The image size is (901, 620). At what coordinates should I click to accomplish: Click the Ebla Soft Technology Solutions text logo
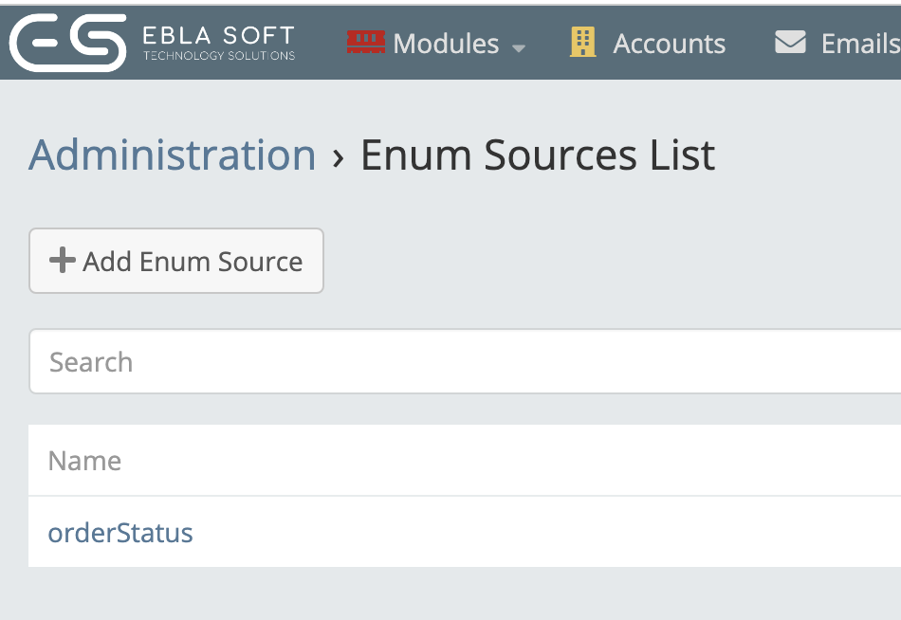click(219, 43)
